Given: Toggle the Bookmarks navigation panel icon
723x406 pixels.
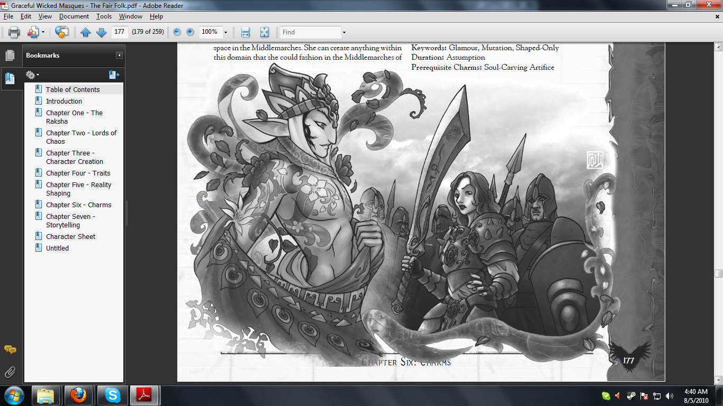Looking at the screenshot, I should (10, 79).
